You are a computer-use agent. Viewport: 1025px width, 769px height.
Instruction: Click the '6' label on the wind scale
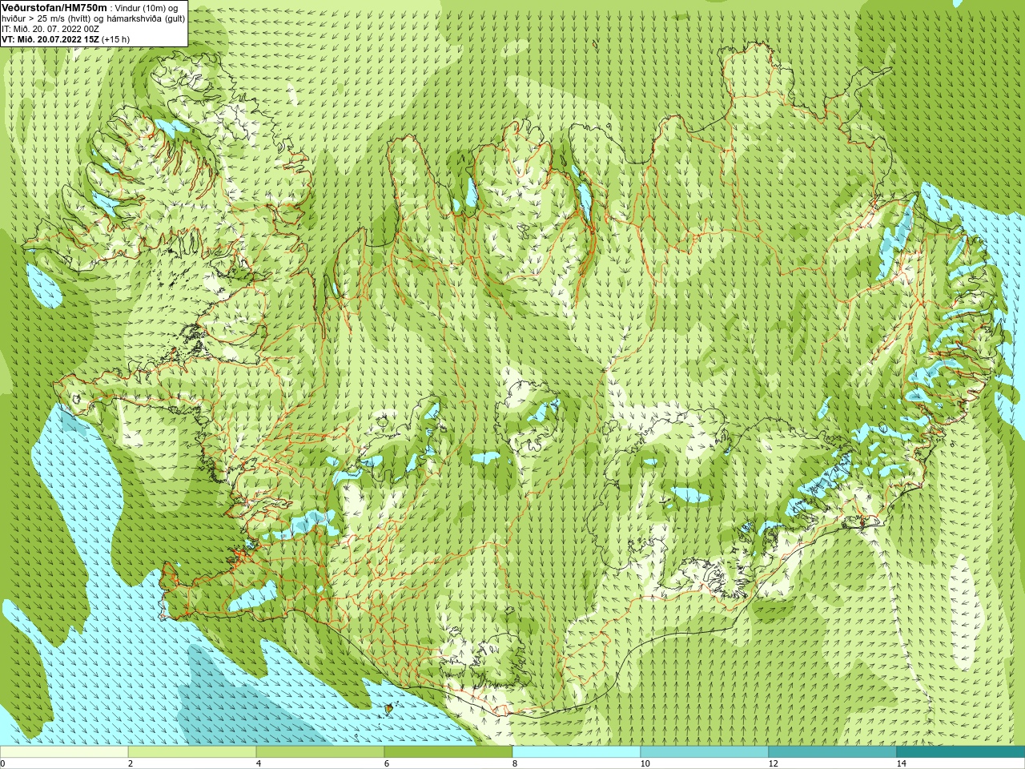pos(387,763)
